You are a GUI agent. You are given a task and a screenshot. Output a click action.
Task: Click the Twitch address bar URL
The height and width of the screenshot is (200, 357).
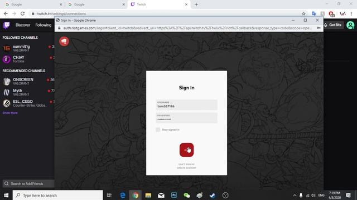click(62, 13)
